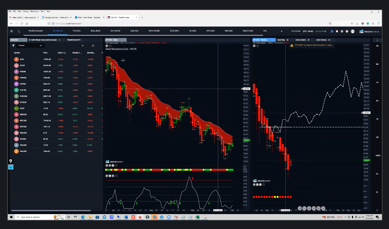This screenshot has width=389, height=229.
Task: Select the 1D timeframe button
Action: 377,119
